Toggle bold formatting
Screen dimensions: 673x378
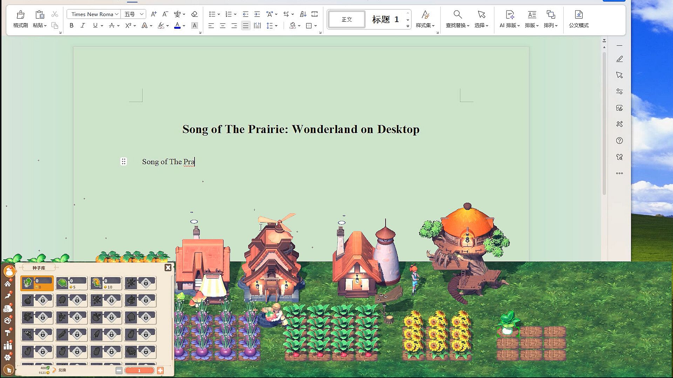72,26
